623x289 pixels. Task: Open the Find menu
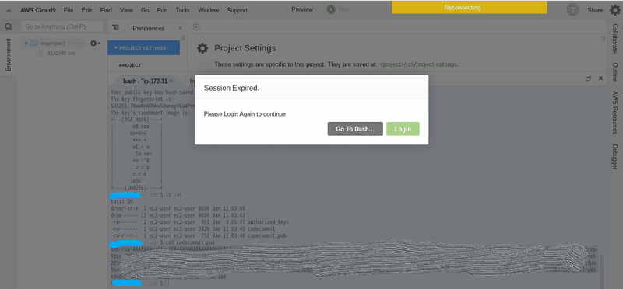[106, 10]
